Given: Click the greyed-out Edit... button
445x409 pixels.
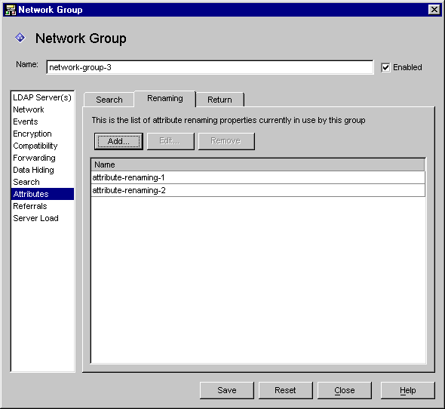Looking at the screenshot, I should [170, 141].
